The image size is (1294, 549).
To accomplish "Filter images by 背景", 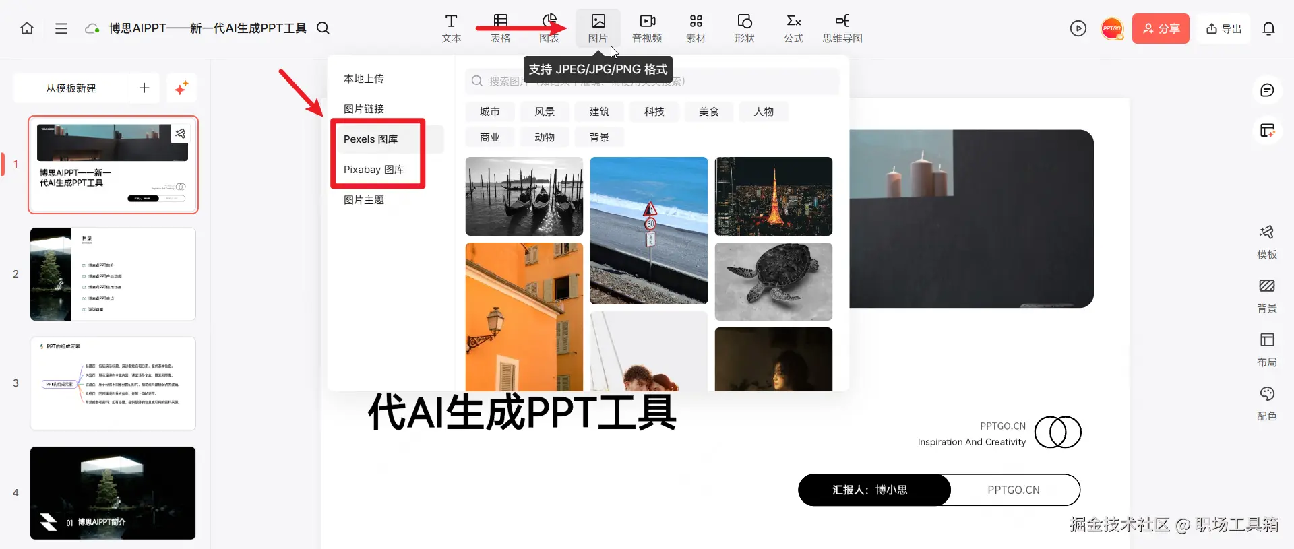I will (x=599, y=137).
